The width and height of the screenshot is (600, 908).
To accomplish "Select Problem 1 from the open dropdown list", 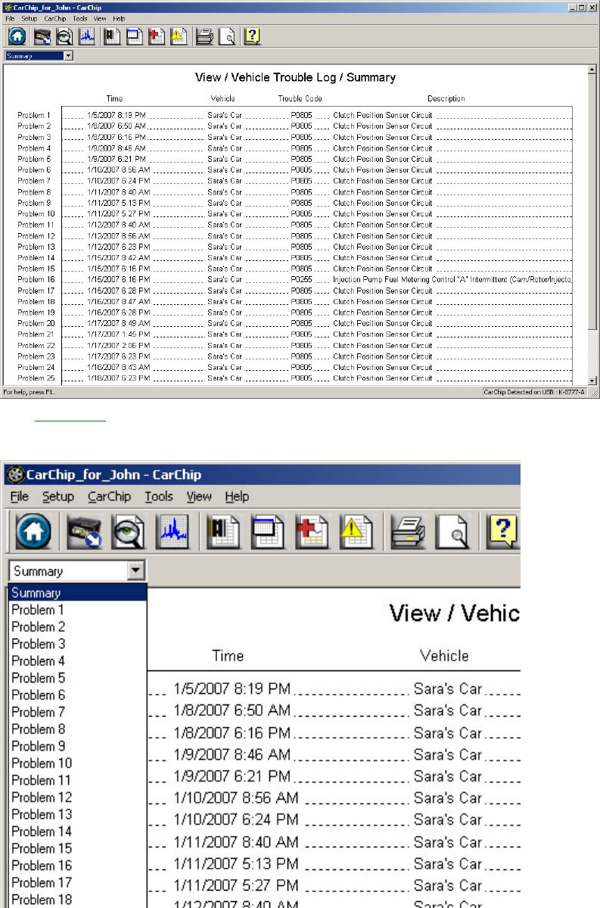I will tap(77, 610).
